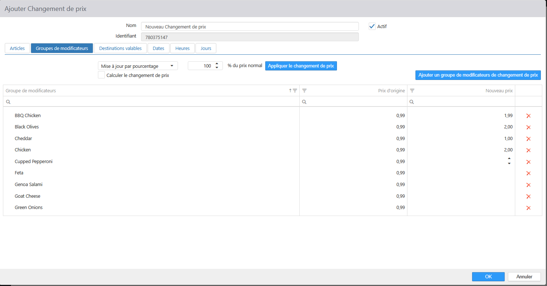Image resolution: width=547 pixels, height=286 pixels.
Task: Remove the Black Olives modifier group
Action: point(528,127)
